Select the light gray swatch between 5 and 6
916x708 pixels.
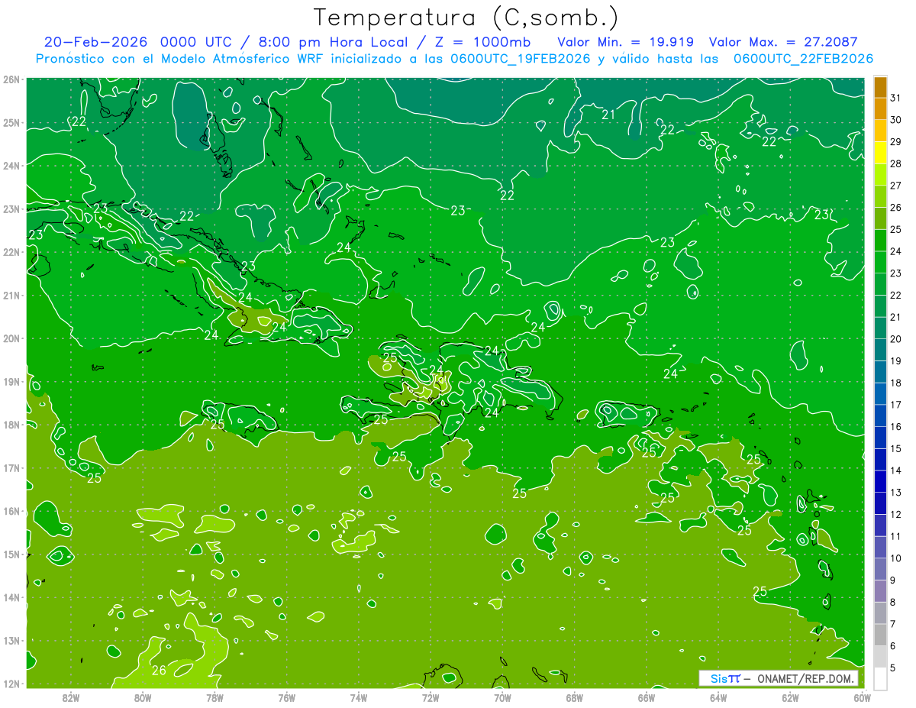point(881,656)
